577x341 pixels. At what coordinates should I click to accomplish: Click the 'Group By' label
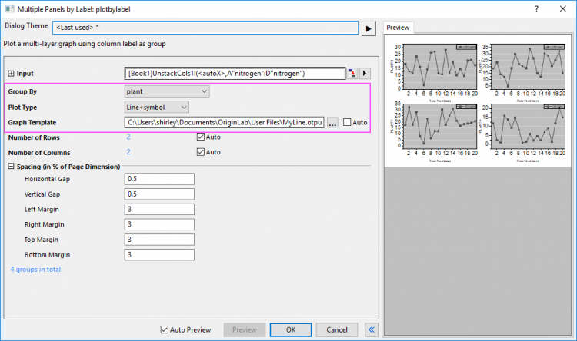pyautogui.click(x=22, y=92)
